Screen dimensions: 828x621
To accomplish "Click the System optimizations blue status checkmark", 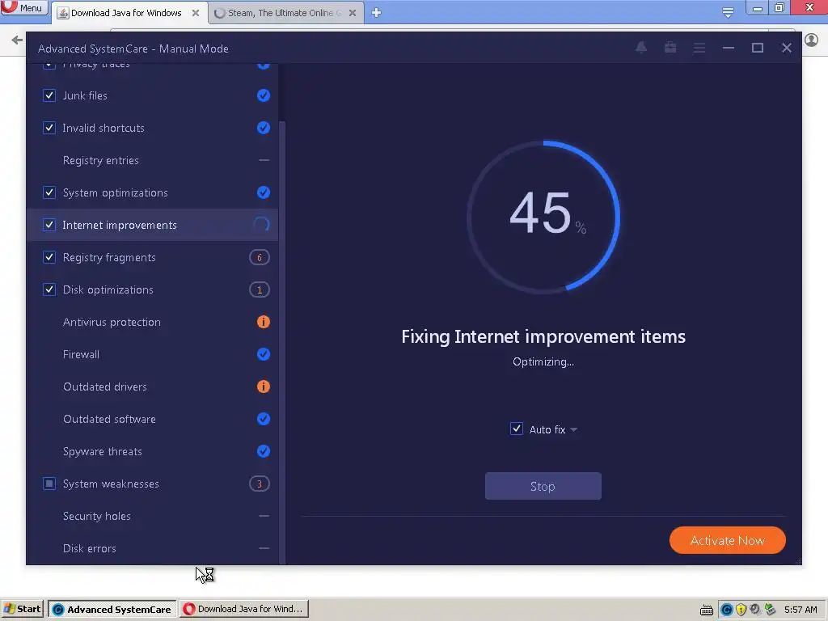I will tap(263, 192).
